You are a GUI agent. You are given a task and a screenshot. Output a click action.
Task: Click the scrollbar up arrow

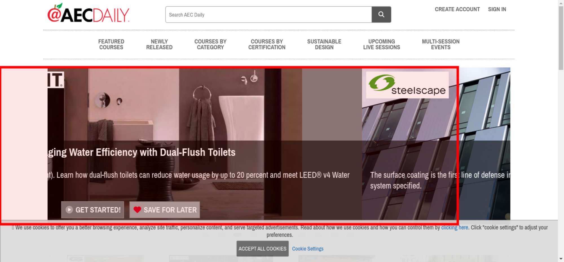pyautogui.click(x=561, y=3)
